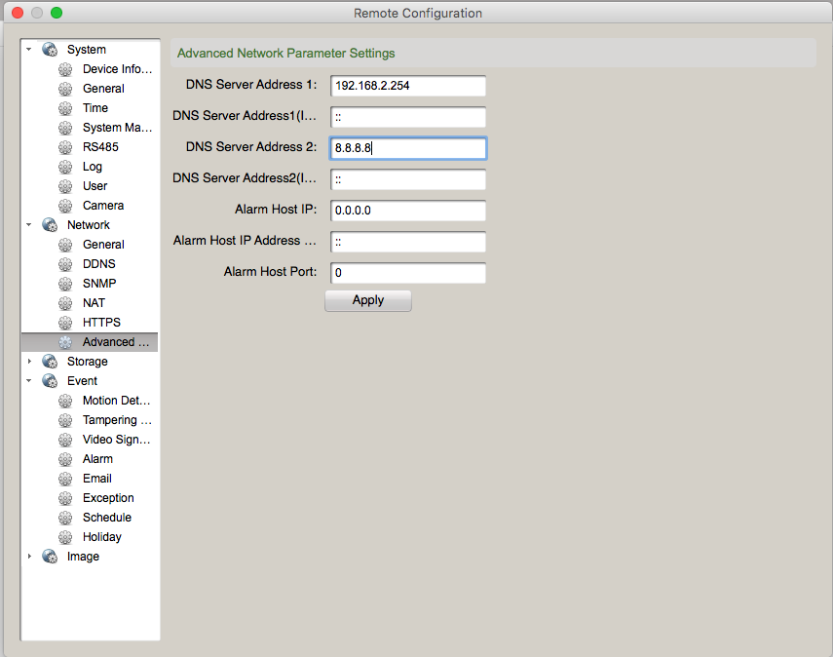This screenshot has width=833, height=657.
Task: Open the Log page
Action: [92, 167]
